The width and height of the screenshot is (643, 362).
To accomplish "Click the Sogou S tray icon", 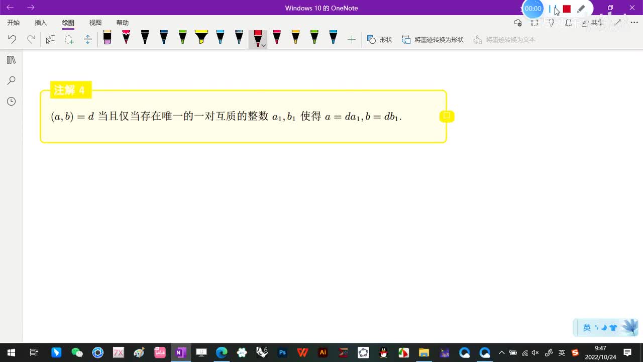I will point(575,352).
